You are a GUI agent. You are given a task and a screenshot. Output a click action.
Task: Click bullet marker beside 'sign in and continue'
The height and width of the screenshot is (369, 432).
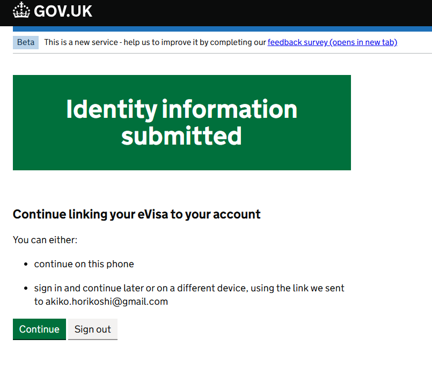(26, 289)
